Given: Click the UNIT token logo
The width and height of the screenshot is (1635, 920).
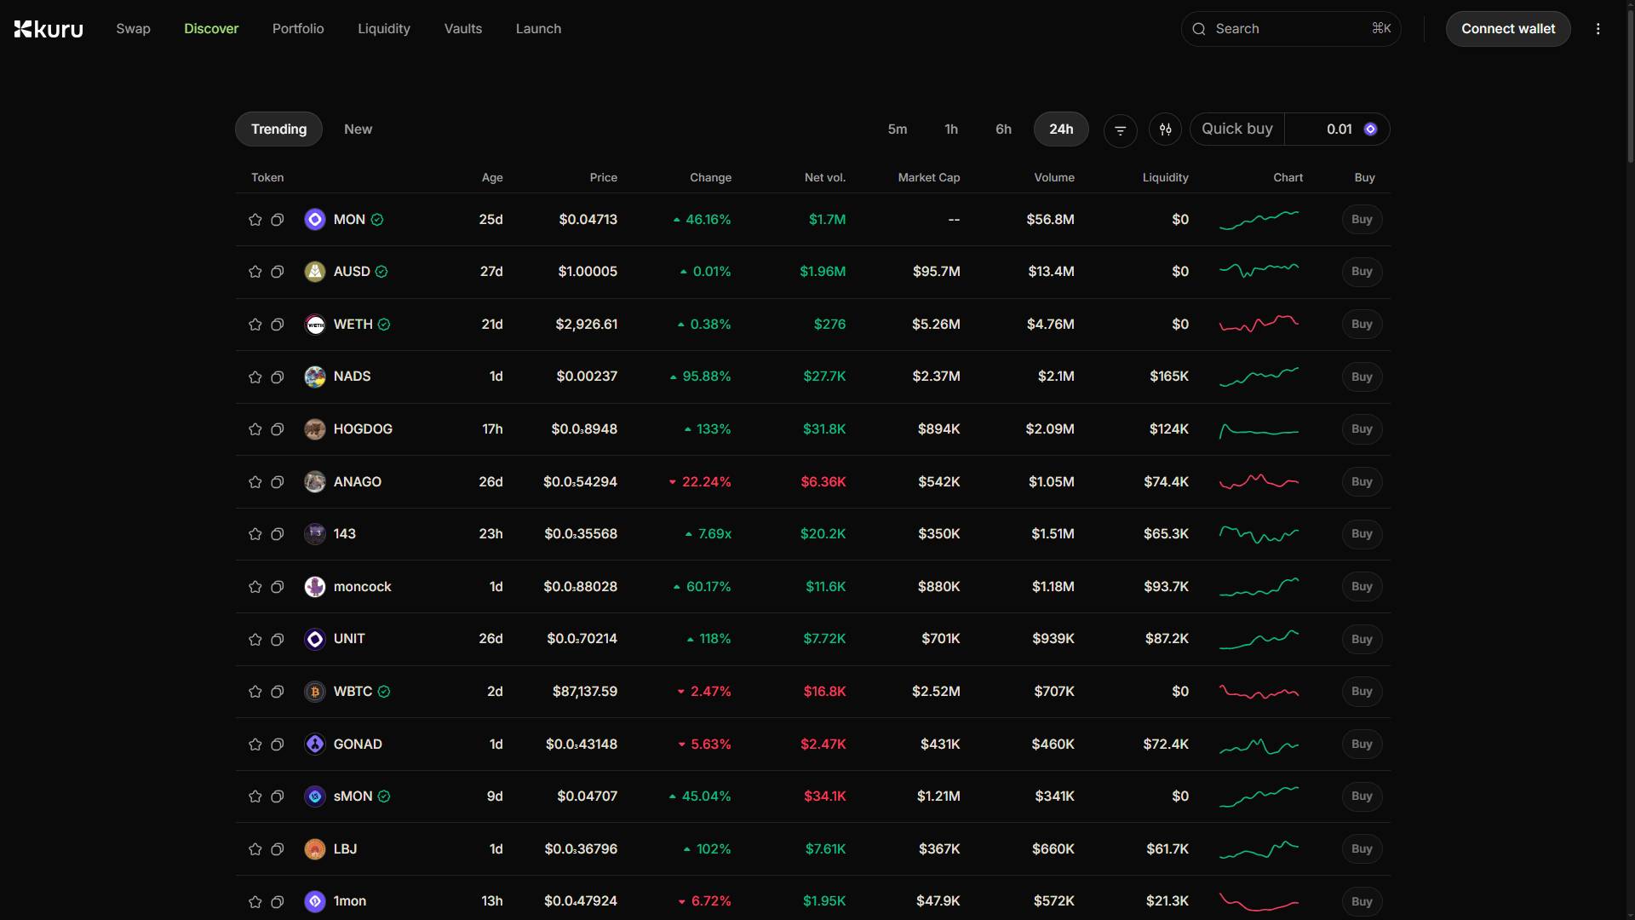Looking at the screenshot, I should click(x=315, y=639).
